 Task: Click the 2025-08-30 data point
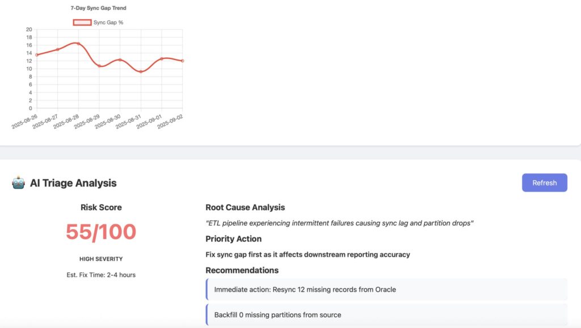(x=120, y=59)
